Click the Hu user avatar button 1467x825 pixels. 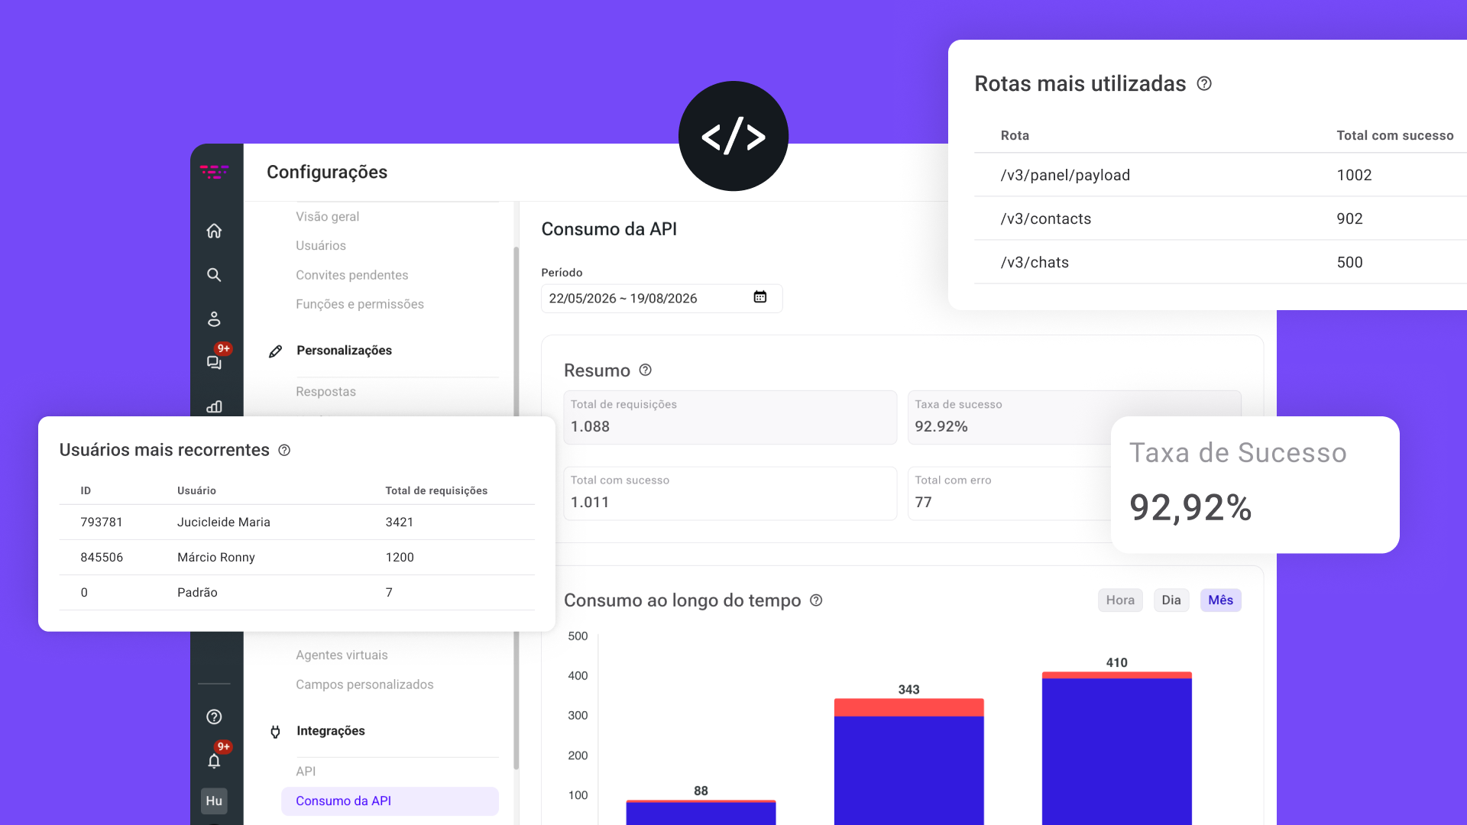coord(214,801)
